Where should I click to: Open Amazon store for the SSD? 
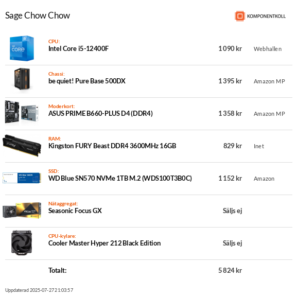[x=264, y=179]
